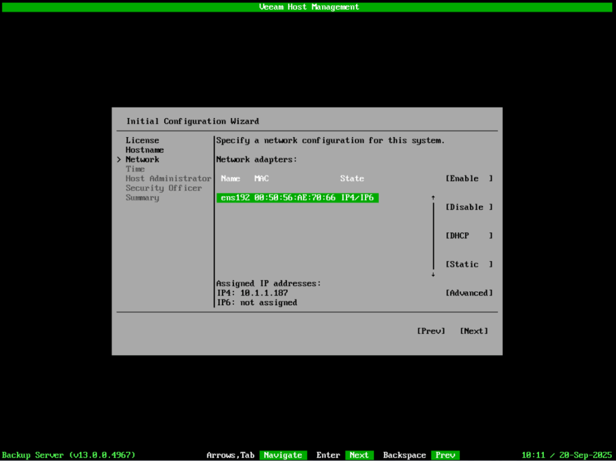Viewport: 616px width, 461px height.
Task: Open Advanced network settings
Action: tap(469, 293)
